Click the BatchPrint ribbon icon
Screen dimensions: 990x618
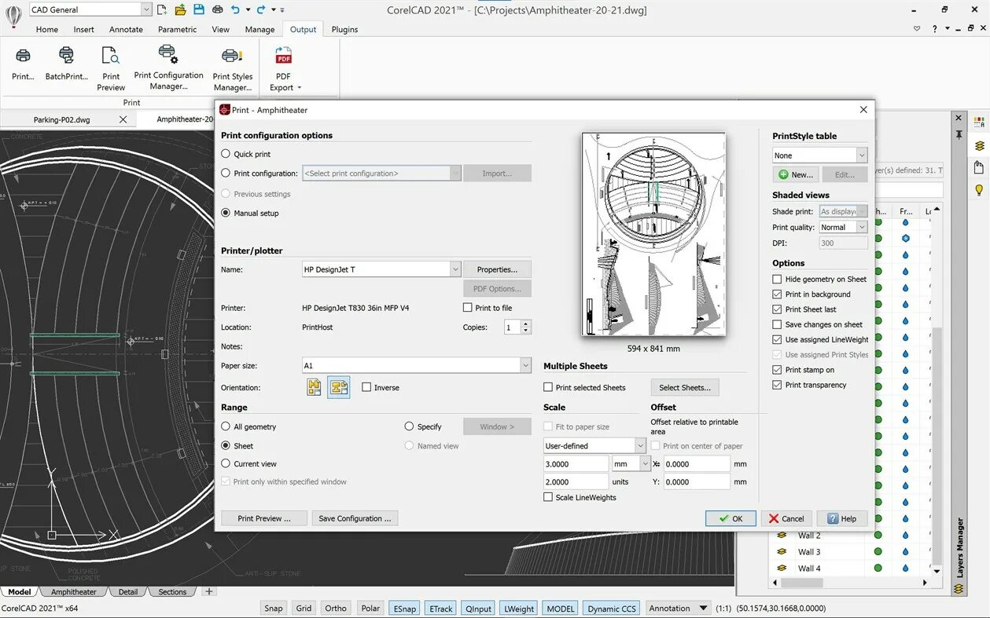pos(66,56)
